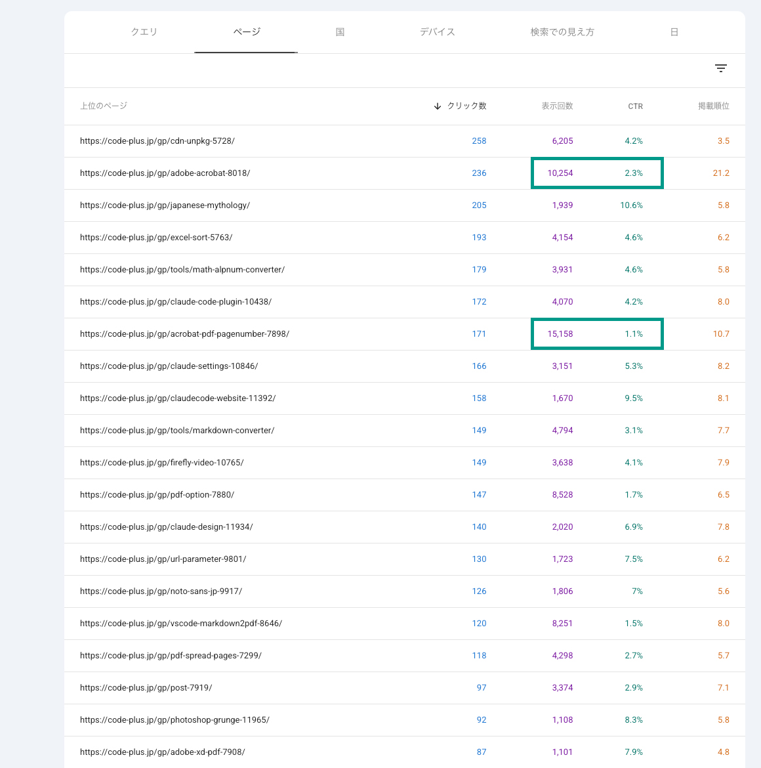Image resolution: width=761 pixels, height=768 pixels.
Task: Open the url-parameter-9801 page URL
Action: tap(163, 559)
